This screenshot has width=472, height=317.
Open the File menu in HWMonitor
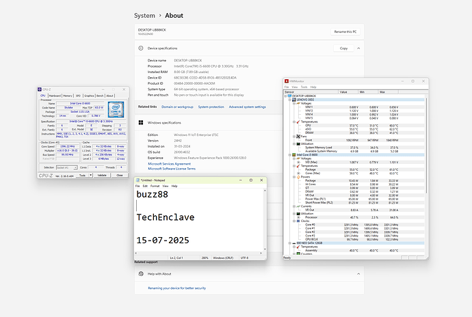pos(287,87)
